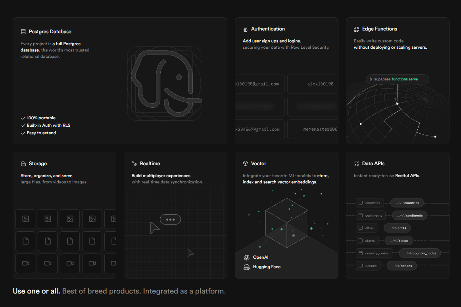Open the Postgres Database card title
Viewport: 461px width, 307px height.
pyautogui.click(x=50, y=32)
